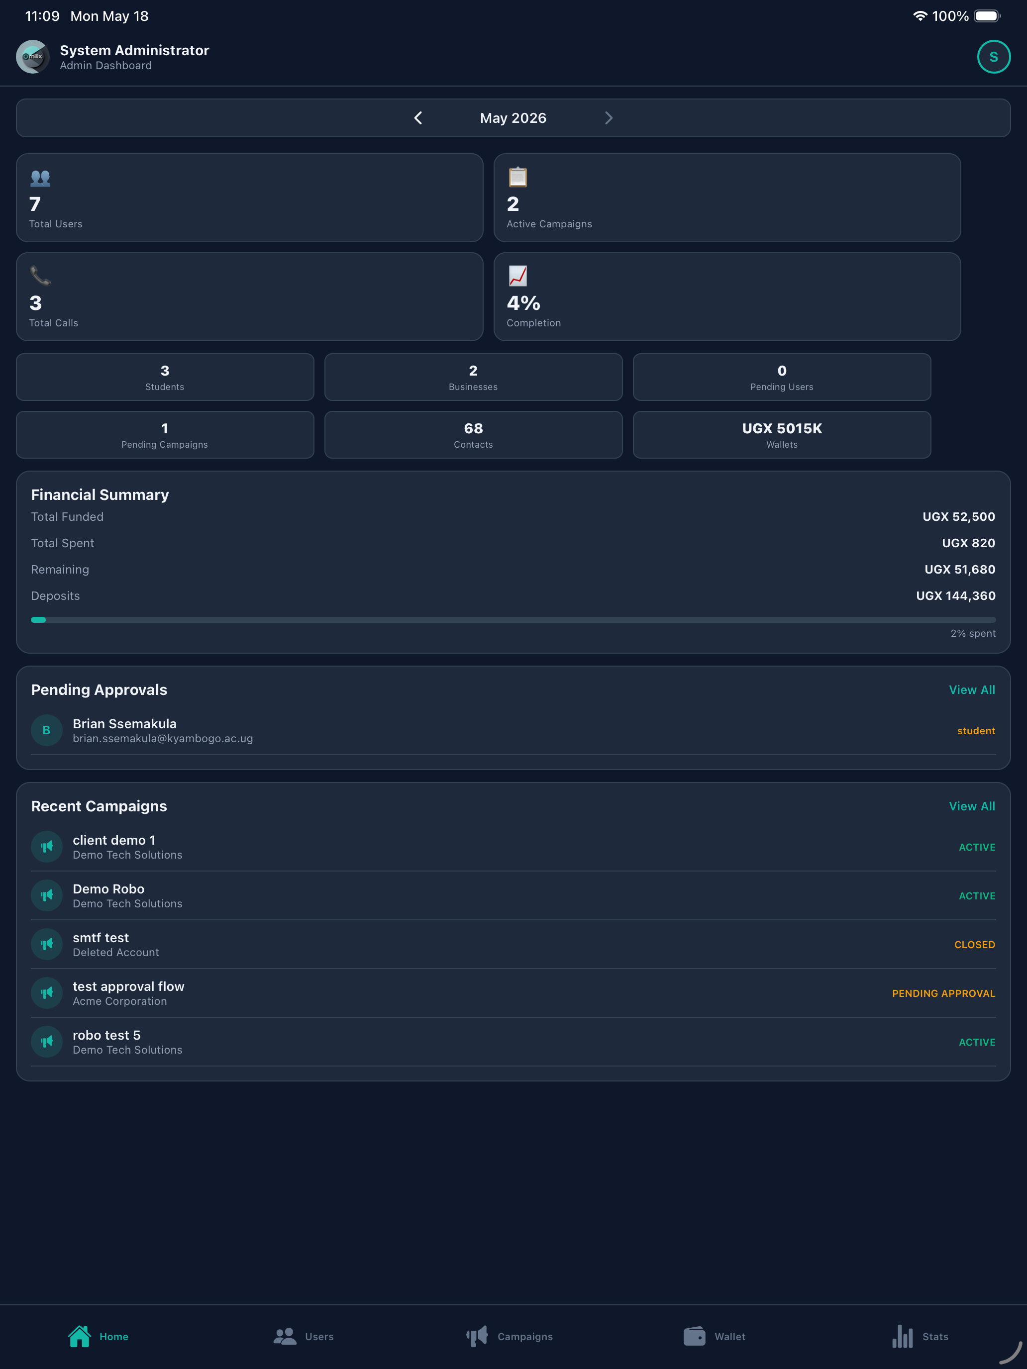
Task: Open the Students count card
Action: click(165, 377)
